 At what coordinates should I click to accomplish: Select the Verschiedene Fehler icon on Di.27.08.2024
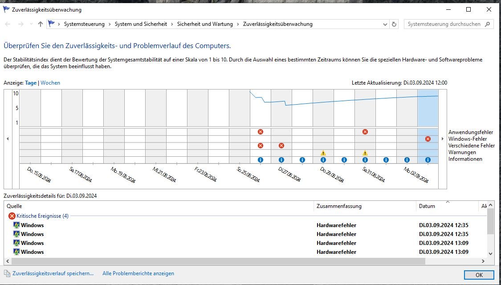(x=281, y=145)
